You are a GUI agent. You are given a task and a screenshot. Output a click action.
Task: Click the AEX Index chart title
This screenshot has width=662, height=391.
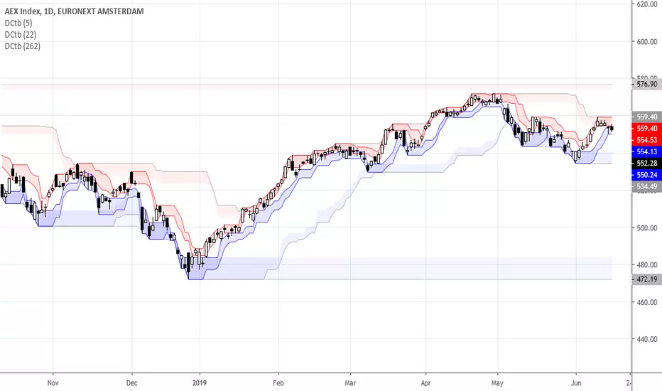tap(74, 11)
